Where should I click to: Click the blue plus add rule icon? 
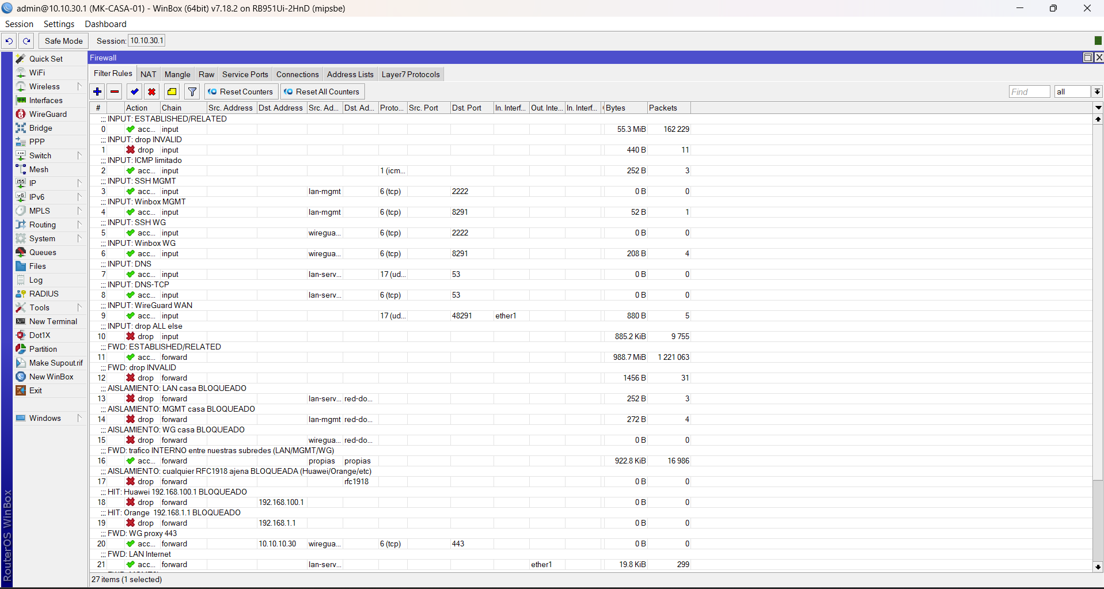pos(97,92)
